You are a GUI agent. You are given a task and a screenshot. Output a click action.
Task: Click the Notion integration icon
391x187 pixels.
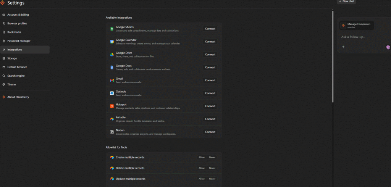(x=112, y=132)
